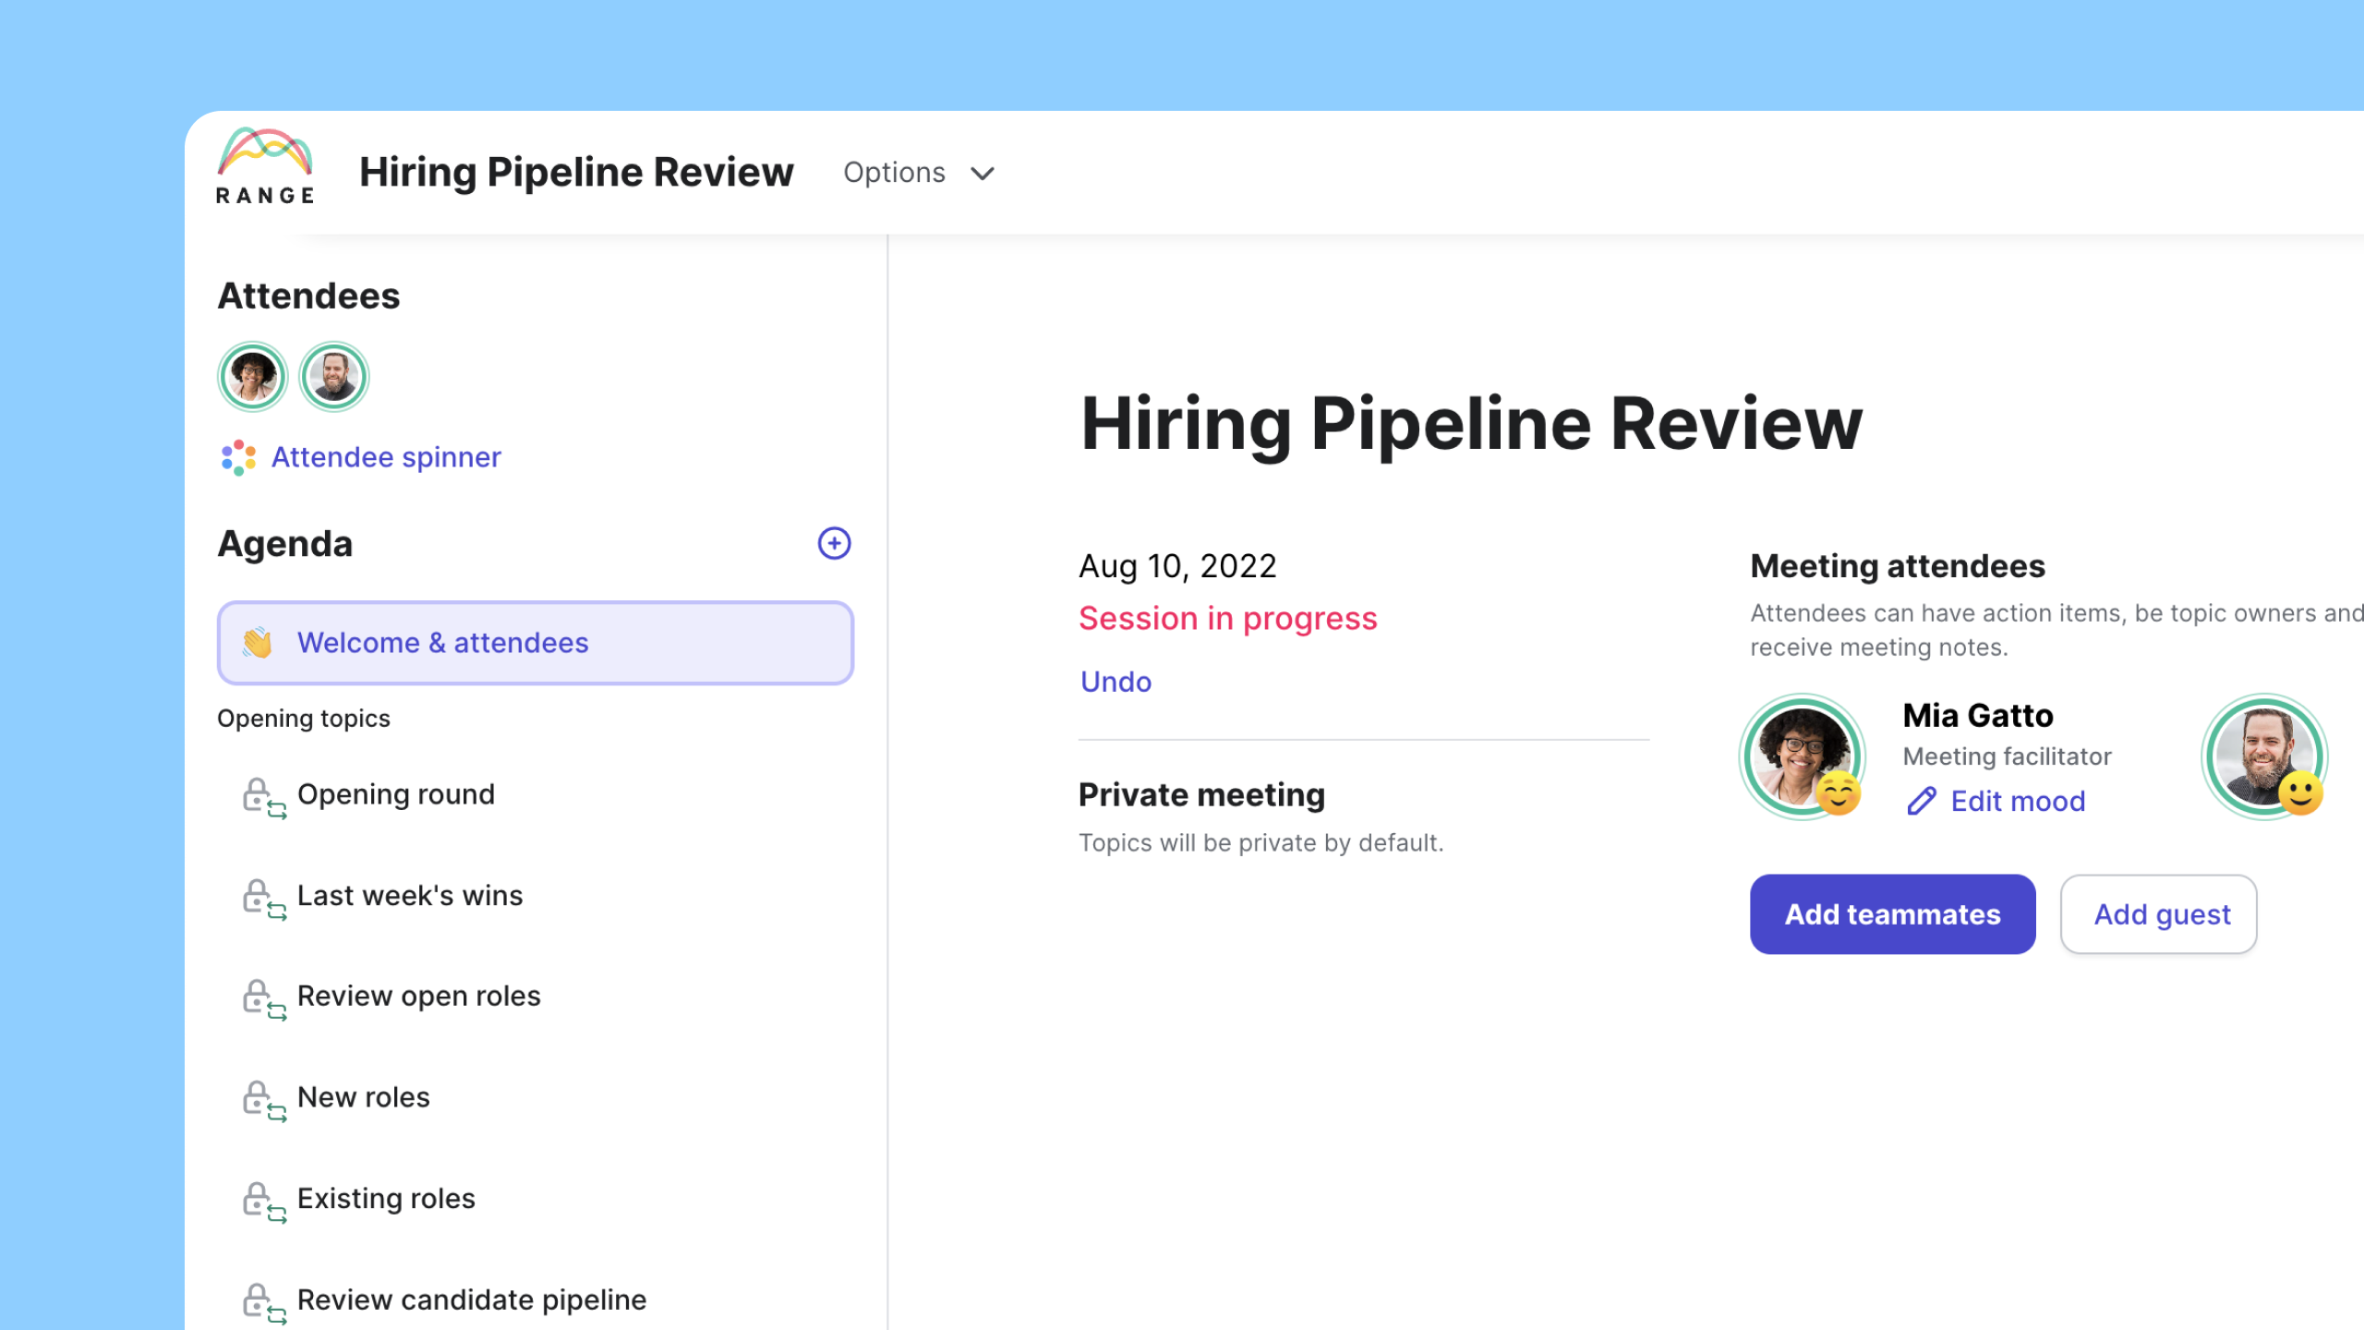Click the Undo link
The image size is (2364, 1330).
(x=1116, y=682)
